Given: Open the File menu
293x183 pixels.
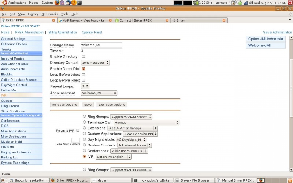Looking at the screenshot, I should click(4, 14).
